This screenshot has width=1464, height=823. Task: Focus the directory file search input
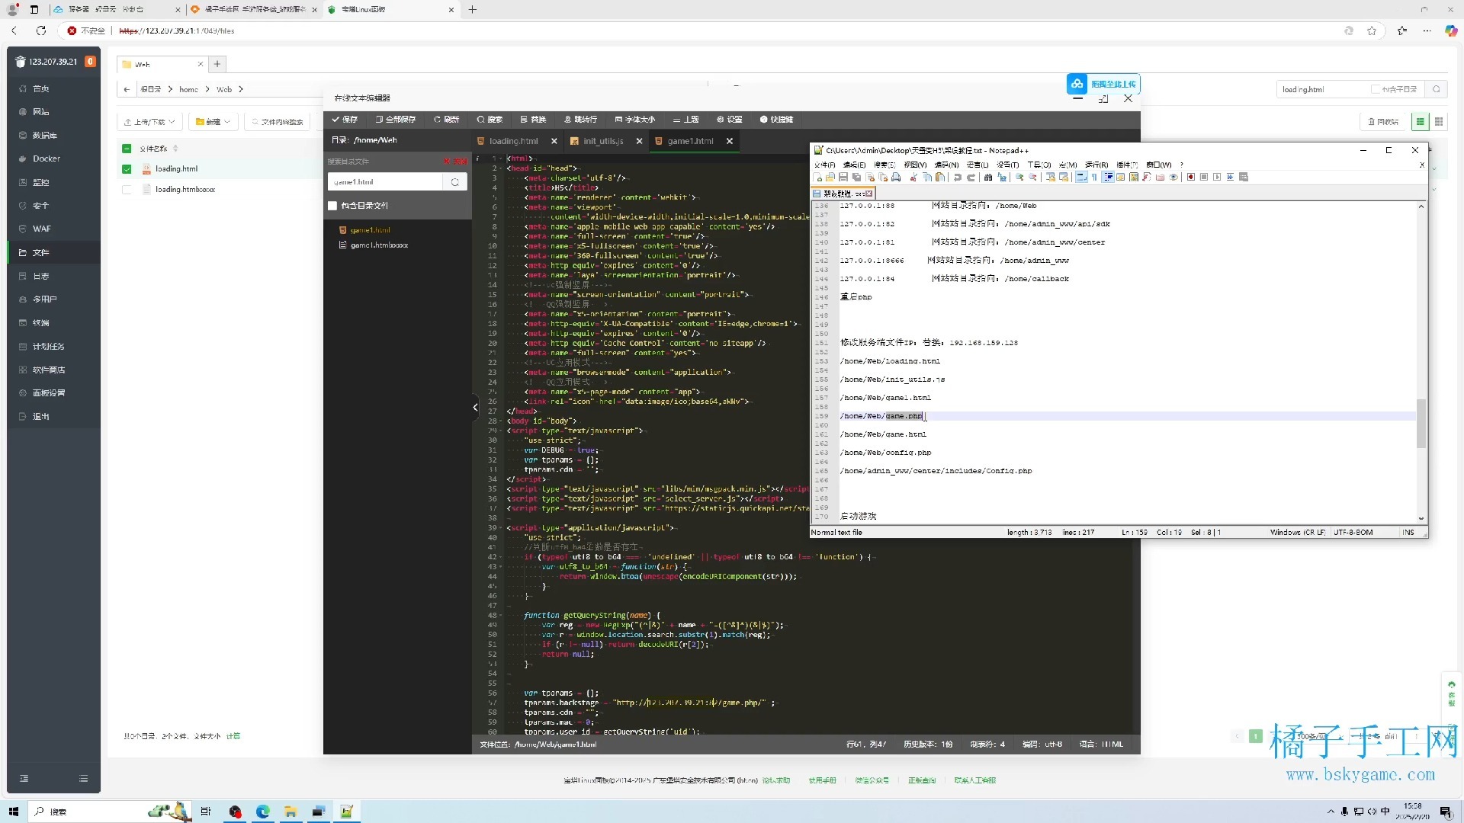tap(386, 182)
